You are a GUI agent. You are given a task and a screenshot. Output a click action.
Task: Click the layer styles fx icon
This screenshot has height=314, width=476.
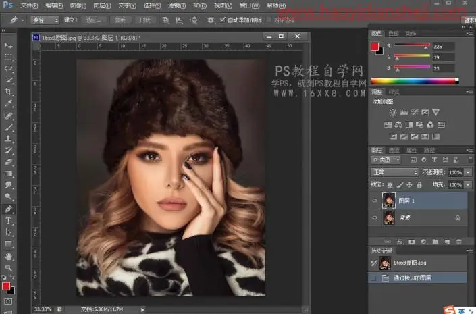point(400,242)
